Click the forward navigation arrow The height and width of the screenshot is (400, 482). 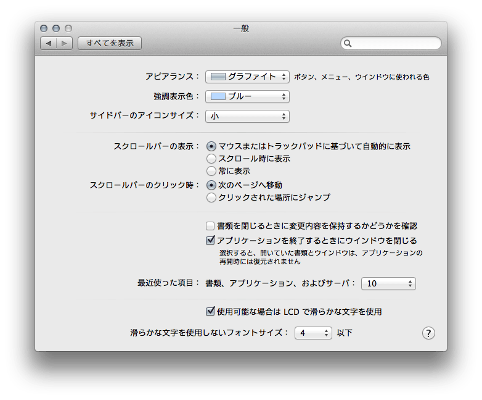point(65,43)
